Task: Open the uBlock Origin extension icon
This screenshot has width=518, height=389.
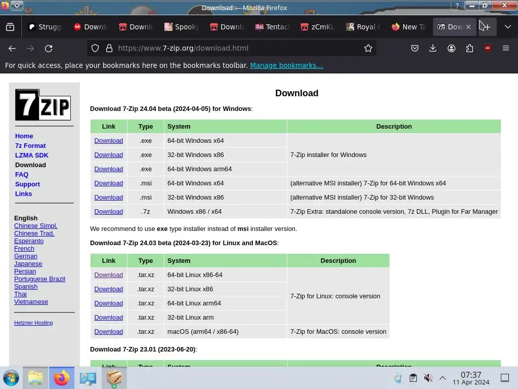Action: point(488,48)
